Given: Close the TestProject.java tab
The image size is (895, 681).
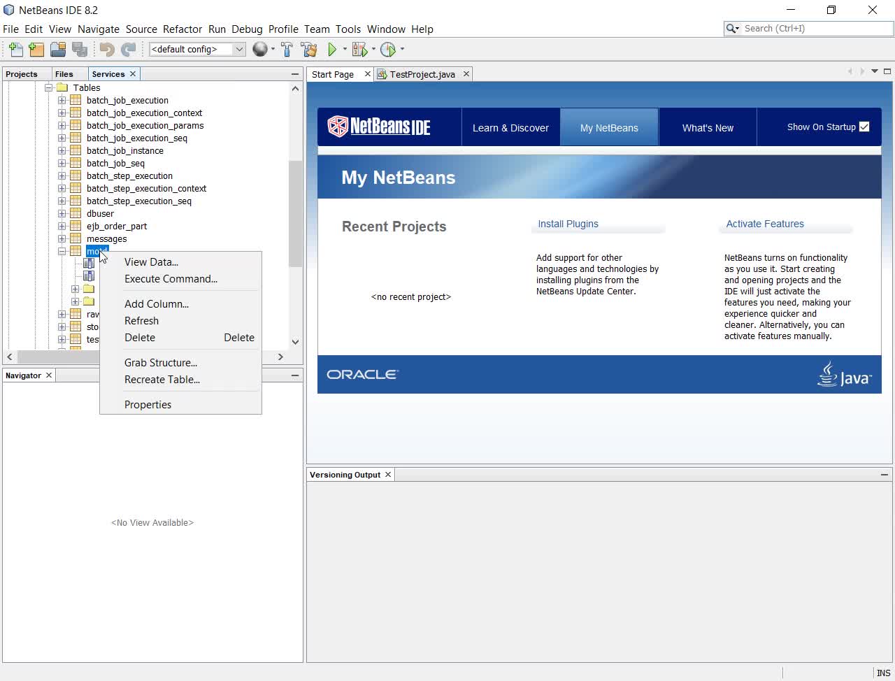Looking at the screenshot, I should pos(466,73).
